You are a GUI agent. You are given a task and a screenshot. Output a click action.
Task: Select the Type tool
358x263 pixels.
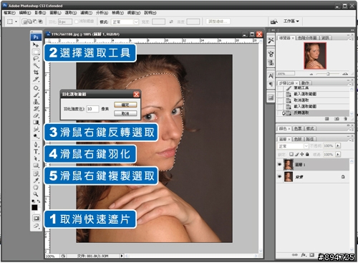[x=36, y=151]
